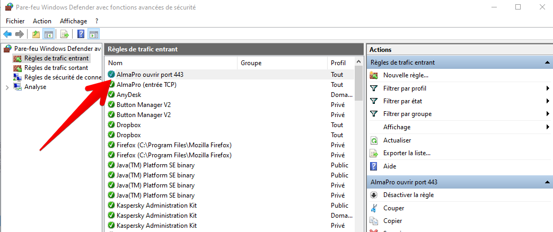Viewport: 553px width, 232px height.
Task: Select the AlmaPro (entrée TCP) rule
Action: pyautogui.click(x=146, y=85)
